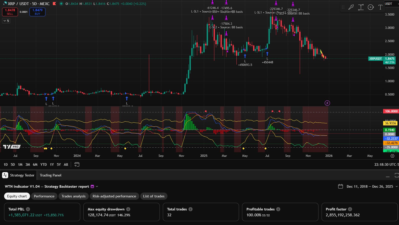Open the go-to-date calendar in the timeframe bar

[76, 164]
